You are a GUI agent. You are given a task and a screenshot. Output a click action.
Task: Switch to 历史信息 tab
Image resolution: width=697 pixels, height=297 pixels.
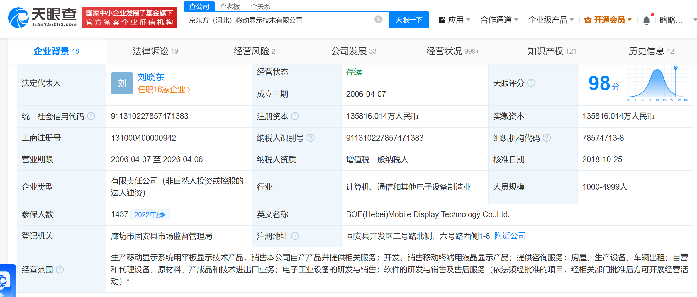coord(651,51)
